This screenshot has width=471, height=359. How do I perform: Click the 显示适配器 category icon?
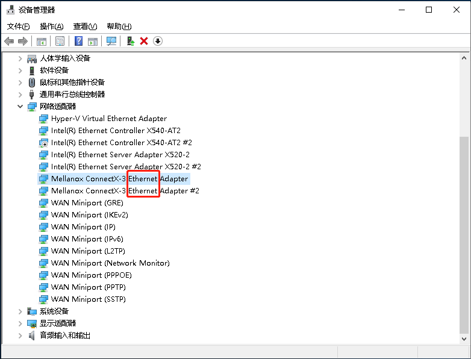click(32, 323)
